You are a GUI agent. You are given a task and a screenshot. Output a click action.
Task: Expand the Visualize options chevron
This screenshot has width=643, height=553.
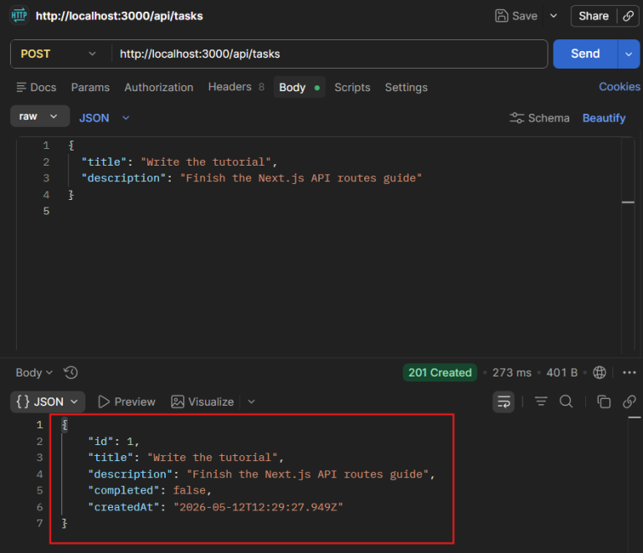pyautogui.click(x=251, y=402)
